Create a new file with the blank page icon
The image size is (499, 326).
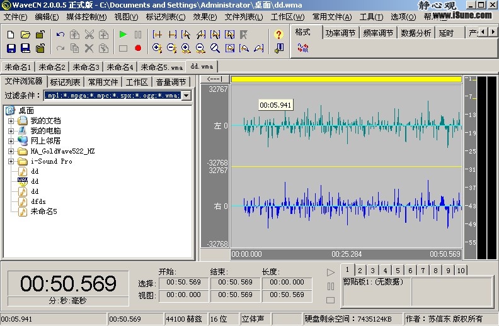[11, 35]
